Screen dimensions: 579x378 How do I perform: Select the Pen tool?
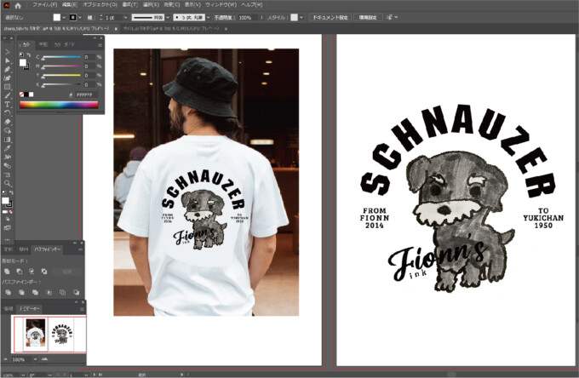[x=7, y=70]
